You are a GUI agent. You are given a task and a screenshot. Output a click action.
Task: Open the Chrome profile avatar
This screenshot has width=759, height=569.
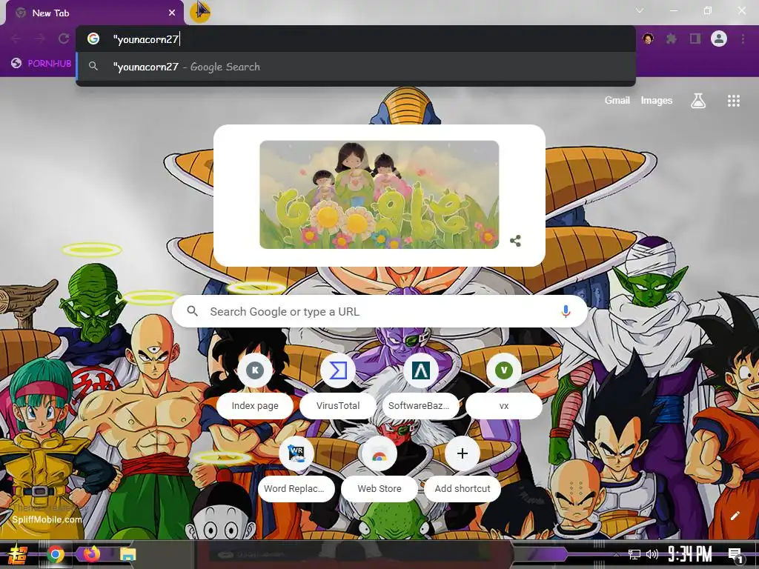click(719, 39)
